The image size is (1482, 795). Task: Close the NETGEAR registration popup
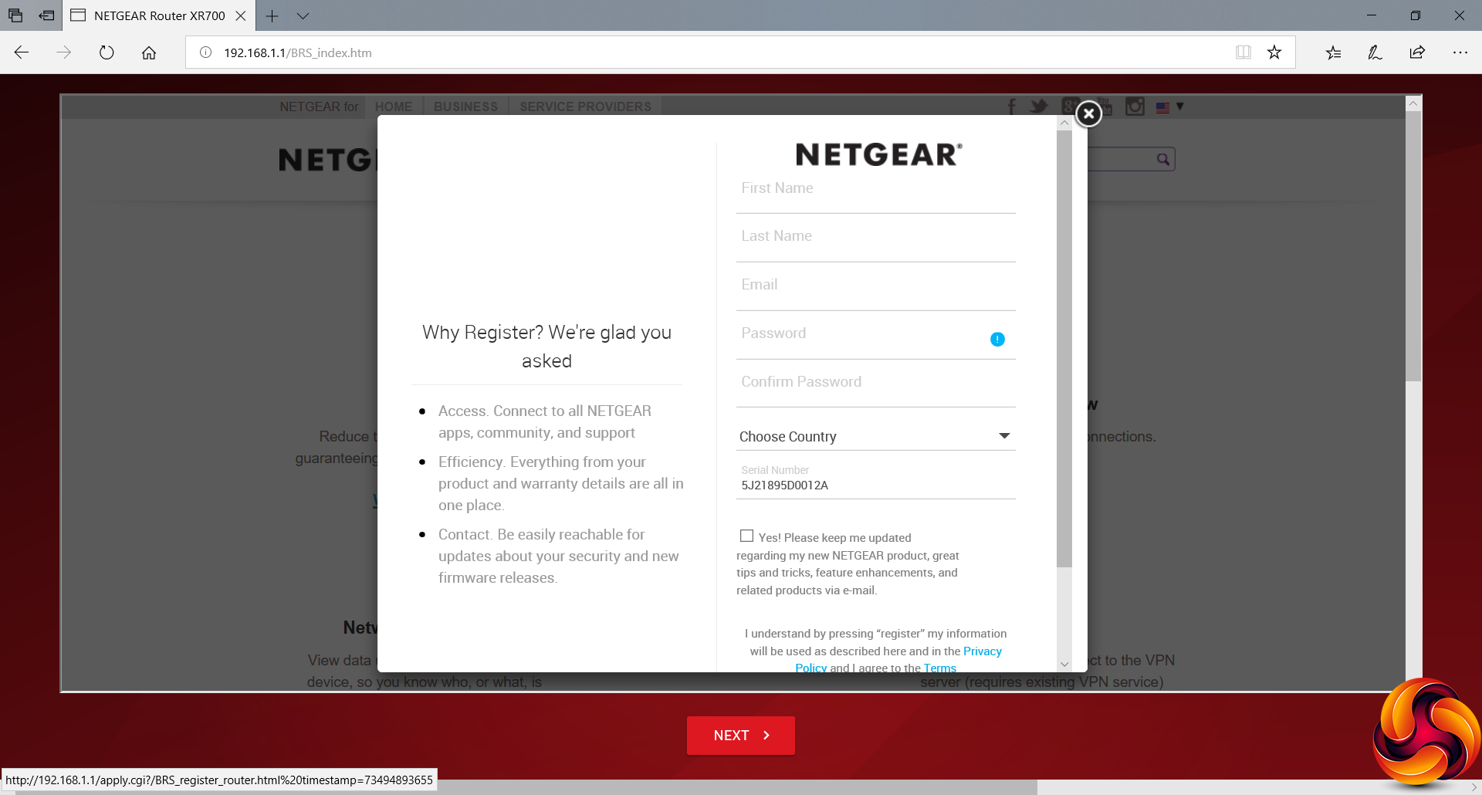[x=1088, y=114]
